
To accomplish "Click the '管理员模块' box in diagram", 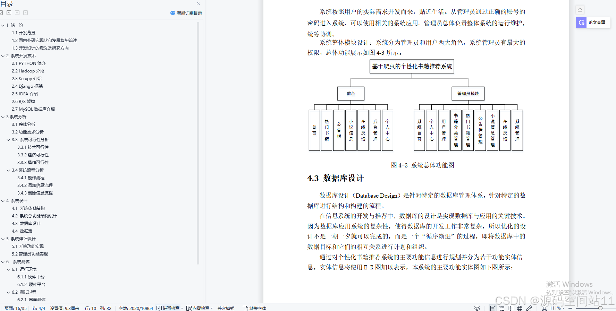I will (x=468, y=94).
